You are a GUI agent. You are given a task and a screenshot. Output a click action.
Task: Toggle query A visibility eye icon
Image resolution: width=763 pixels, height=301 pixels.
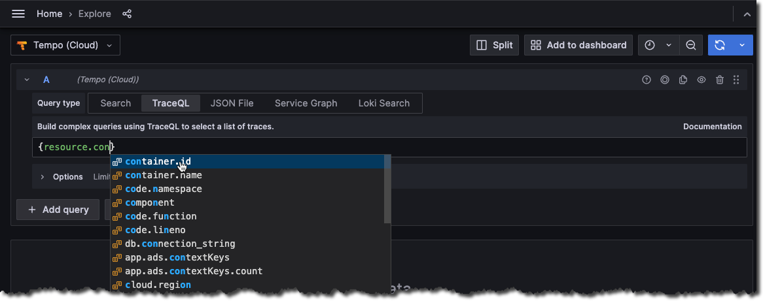click(701, 80)
